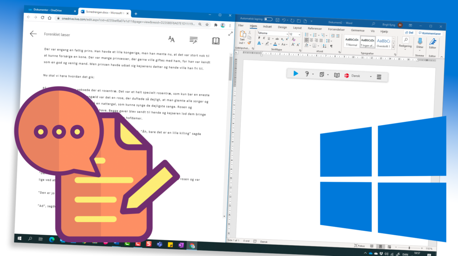Toggle underline (U) formatting
The image size is (458, 256).
(269, 38)
